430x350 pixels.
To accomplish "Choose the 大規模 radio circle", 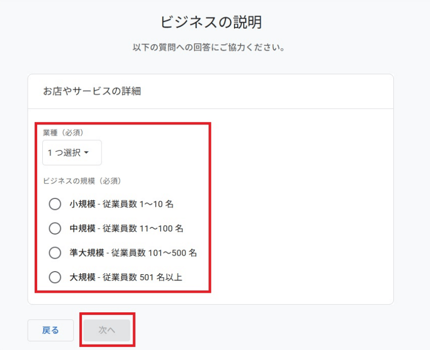I will (55, 277).
